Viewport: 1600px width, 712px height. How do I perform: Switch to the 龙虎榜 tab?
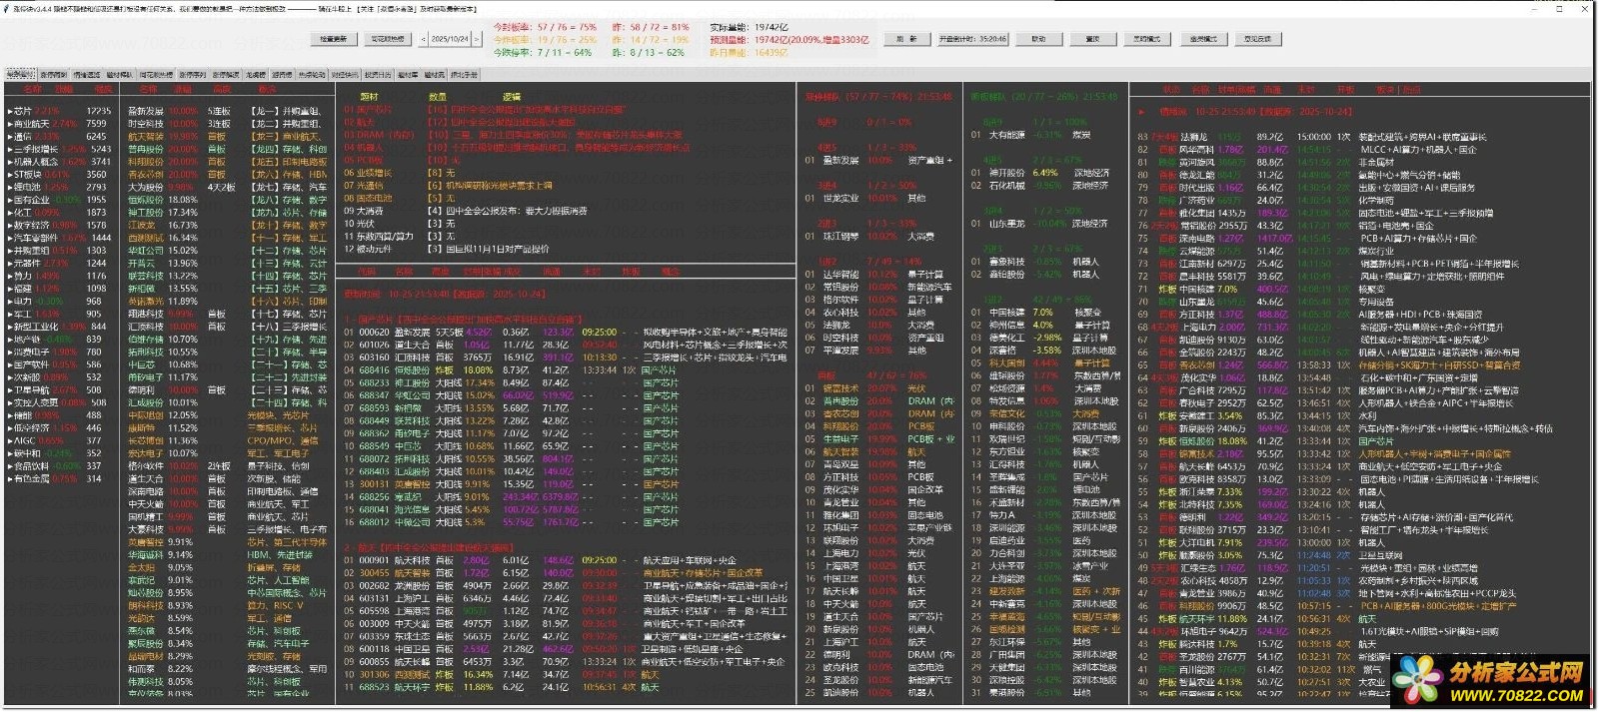[256, 75]
